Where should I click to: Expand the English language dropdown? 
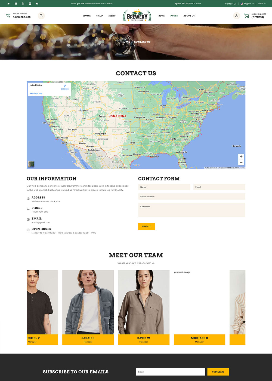click(x=247, y=4)
